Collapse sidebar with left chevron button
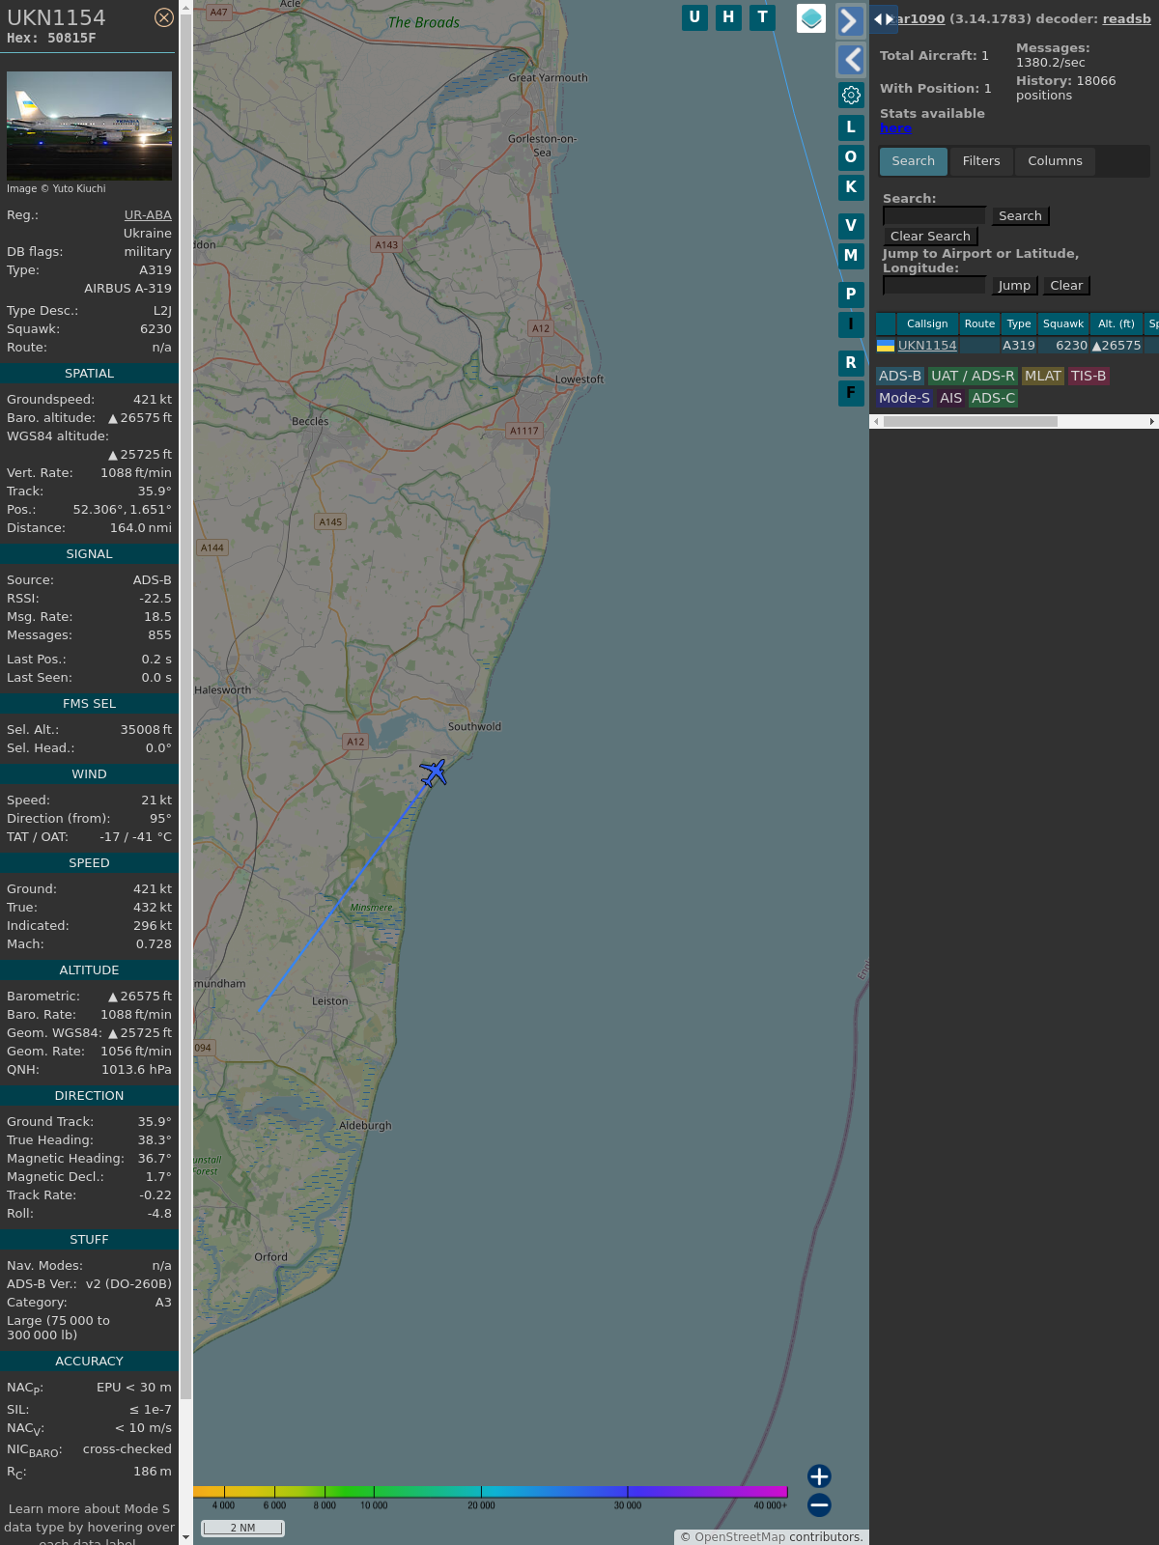This screenshot has height=1545, width=1159. point(850,60)
